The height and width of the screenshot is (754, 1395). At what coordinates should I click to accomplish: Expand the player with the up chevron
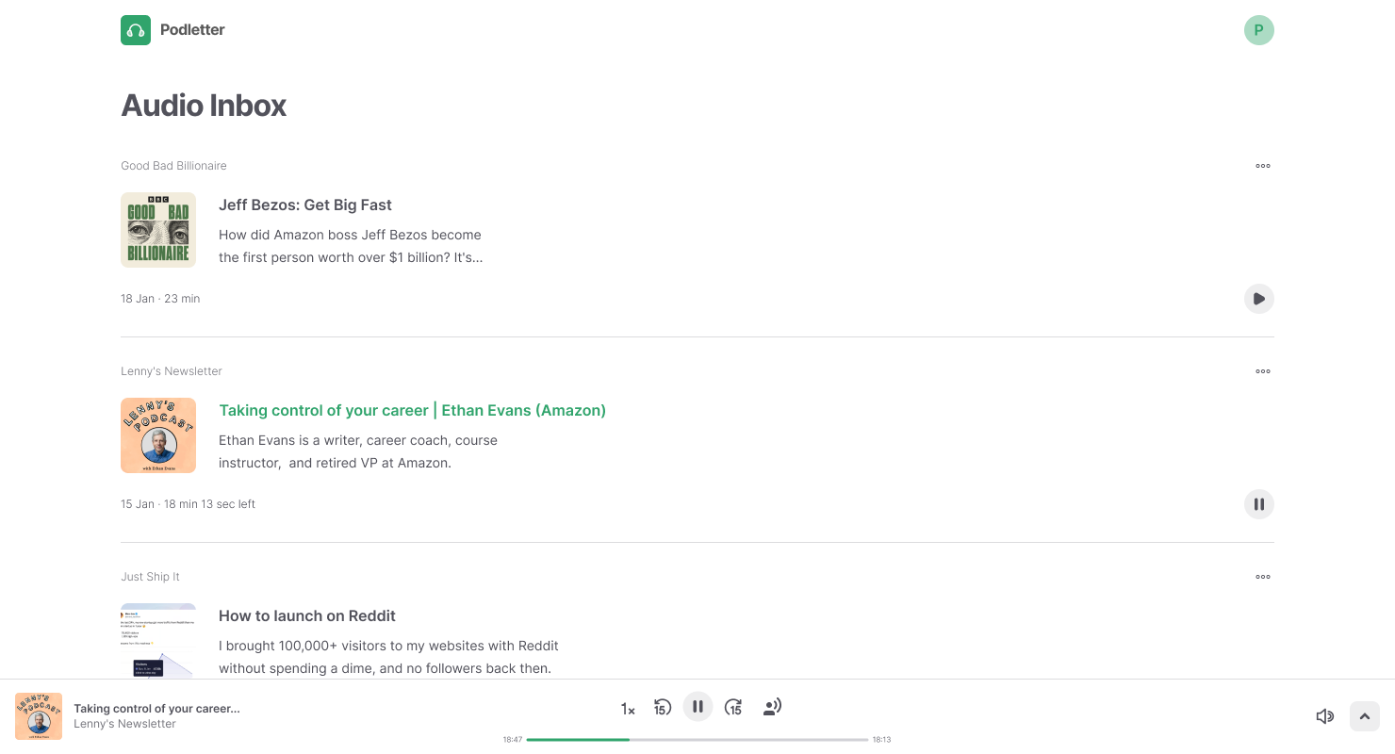(1365, 716)
